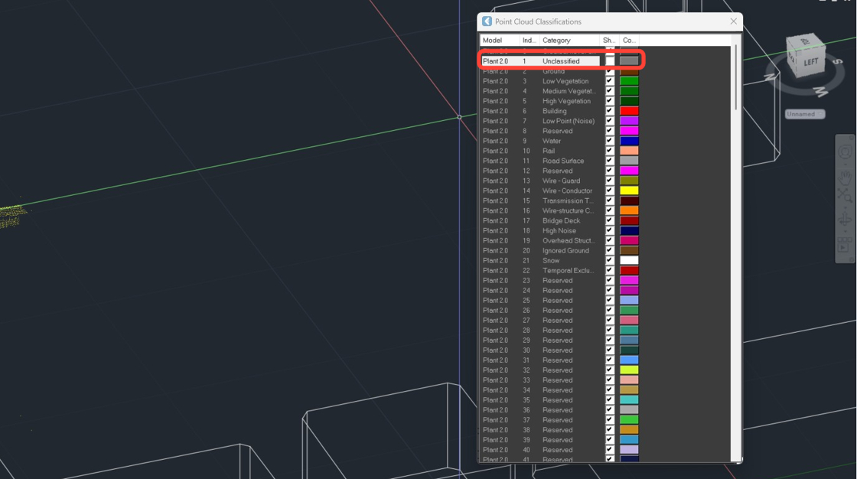Click Plant 2.0 model cell for index 23

pos(495,280)
